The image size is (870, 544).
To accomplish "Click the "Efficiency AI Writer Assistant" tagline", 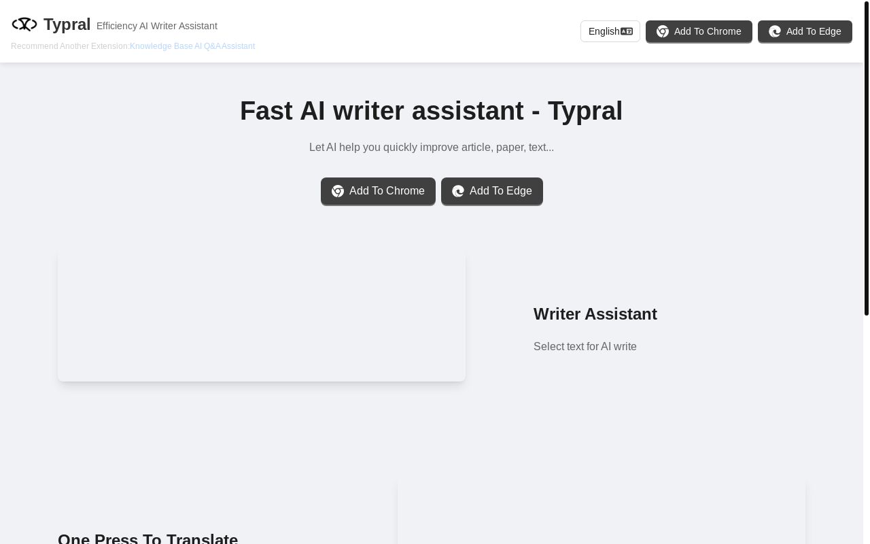I will [x=157, y=26].
